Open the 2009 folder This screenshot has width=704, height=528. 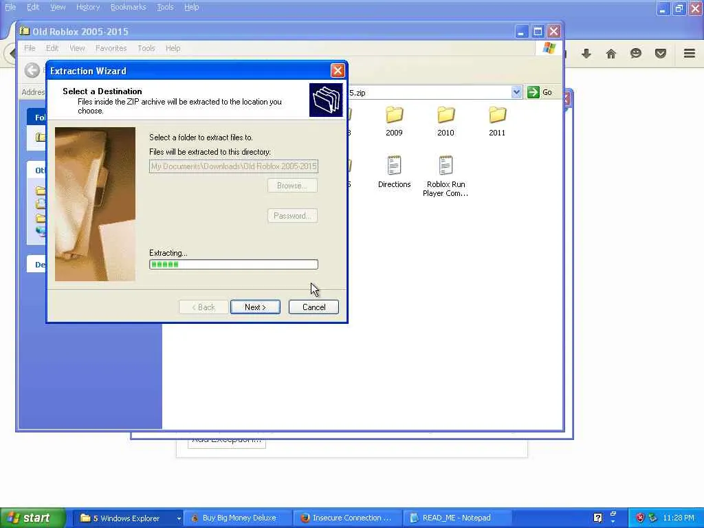[x=394, y=121]
